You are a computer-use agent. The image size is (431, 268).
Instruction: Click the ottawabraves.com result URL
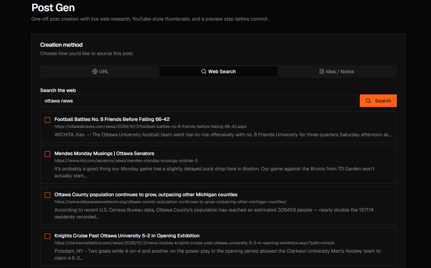click(x=150, y=127)
